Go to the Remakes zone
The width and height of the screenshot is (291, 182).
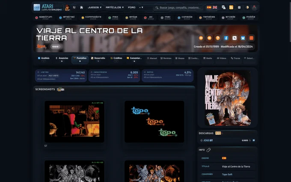[207, 18]
